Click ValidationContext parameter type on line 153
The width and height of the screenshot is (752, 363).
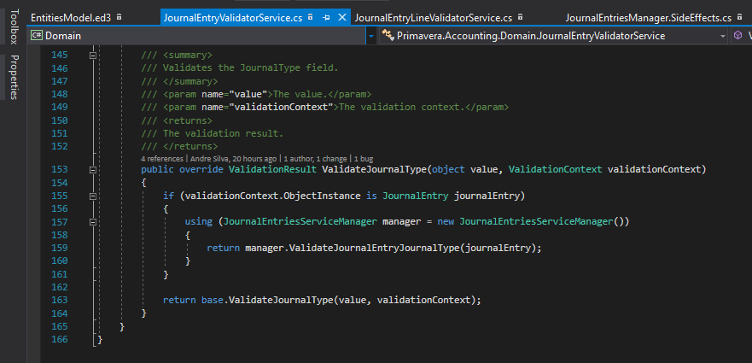pyautogui.click(x=555, y=169)
